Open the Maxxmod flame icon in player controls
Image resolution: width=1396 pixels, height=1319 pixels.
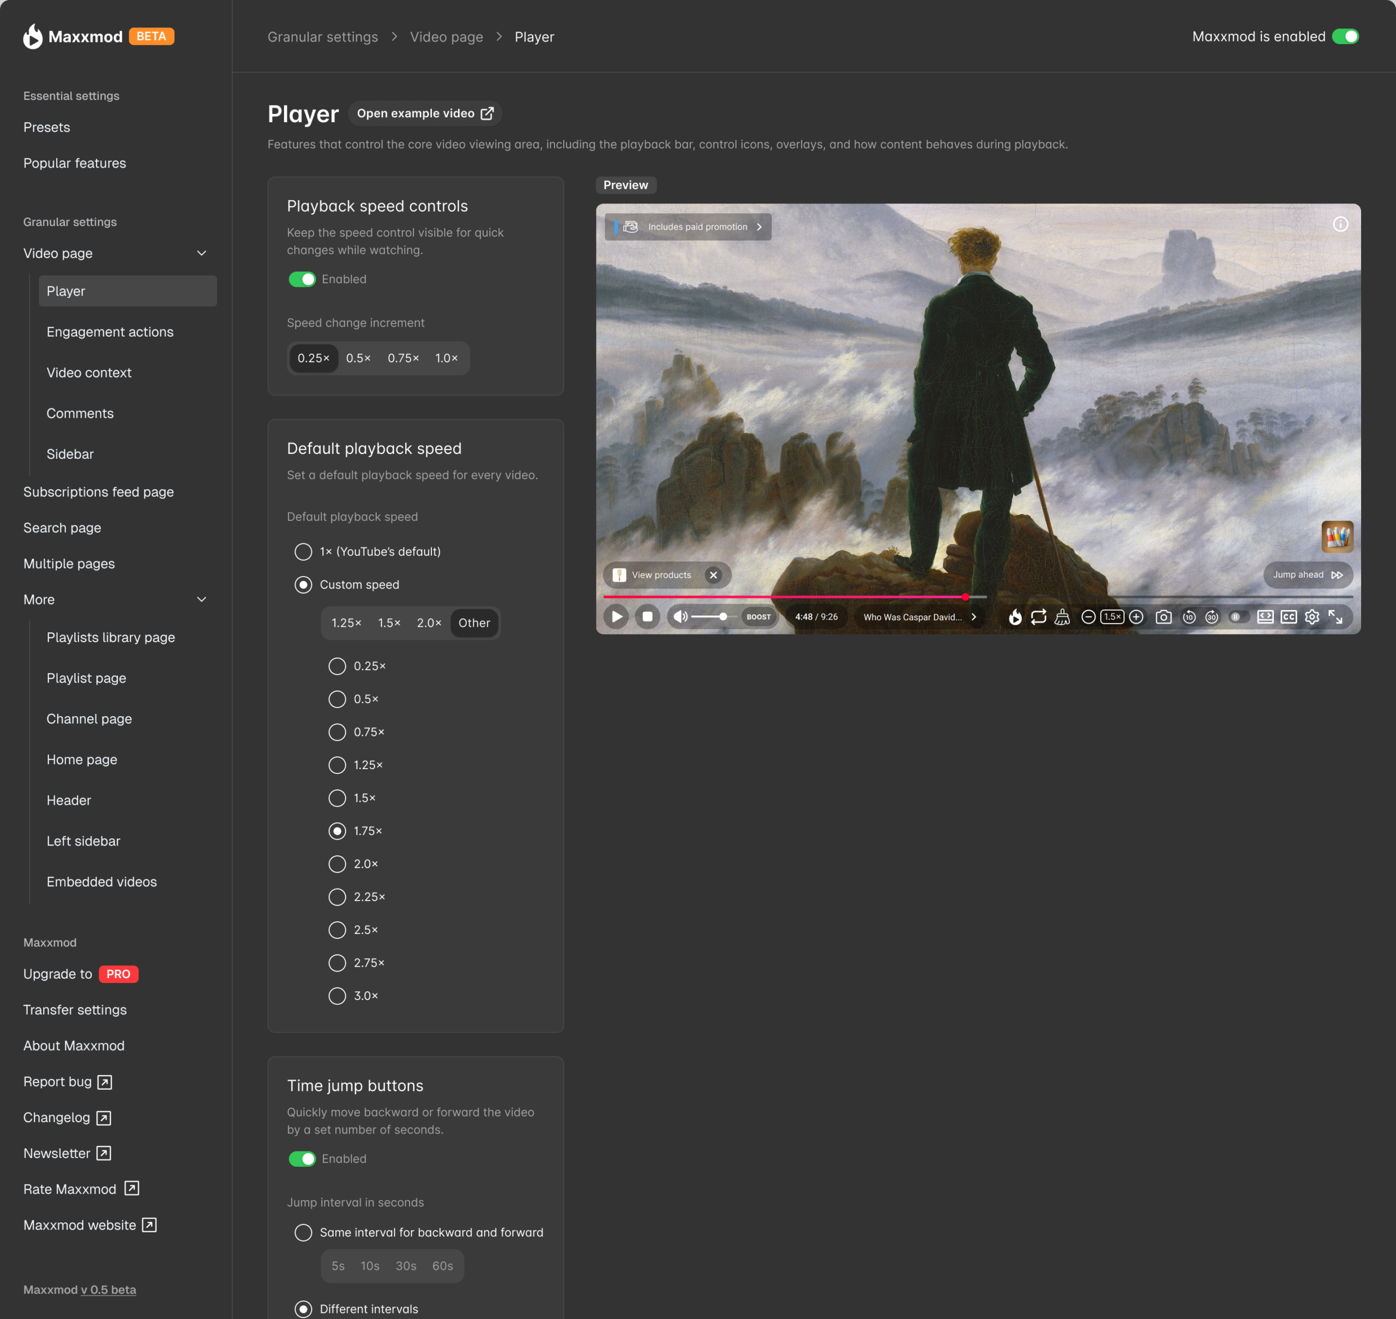pos(1016,616)
